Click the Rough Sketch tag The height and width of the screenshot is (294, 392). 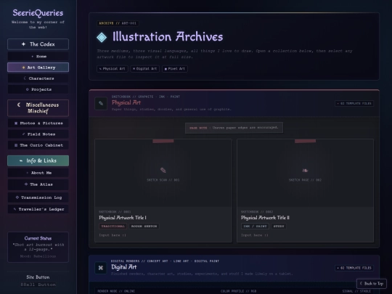144,226
